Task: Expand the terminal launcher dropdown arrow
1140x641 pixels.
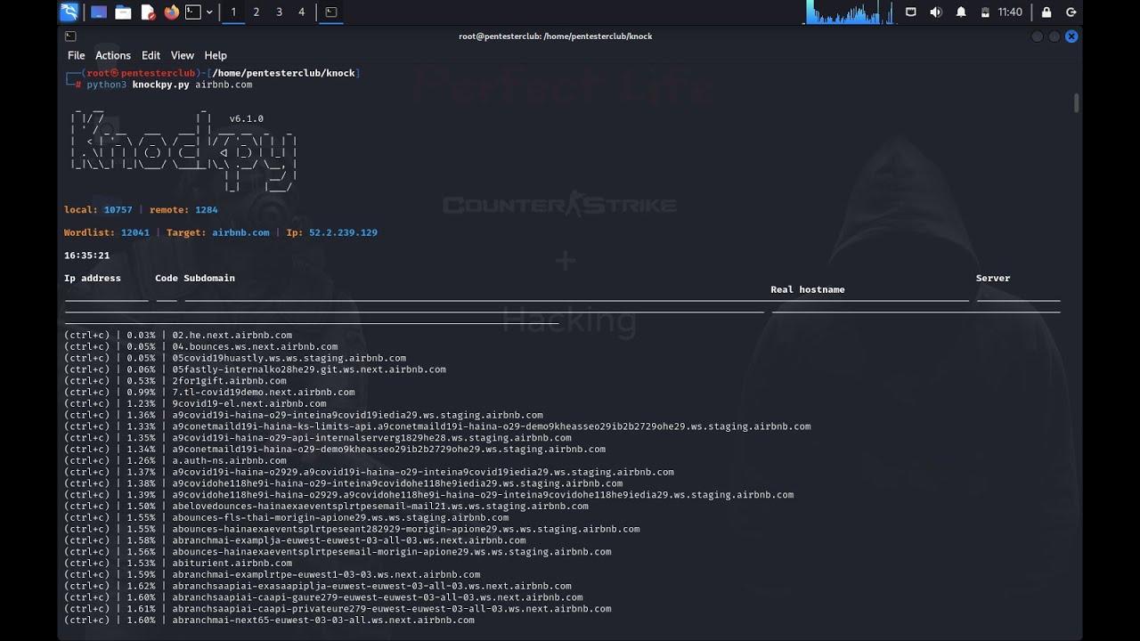Action: [x=209, y=12]
